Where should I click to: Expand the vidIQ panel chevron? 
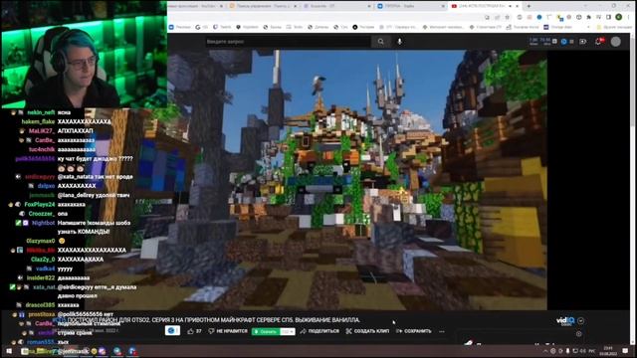point(581,320)
